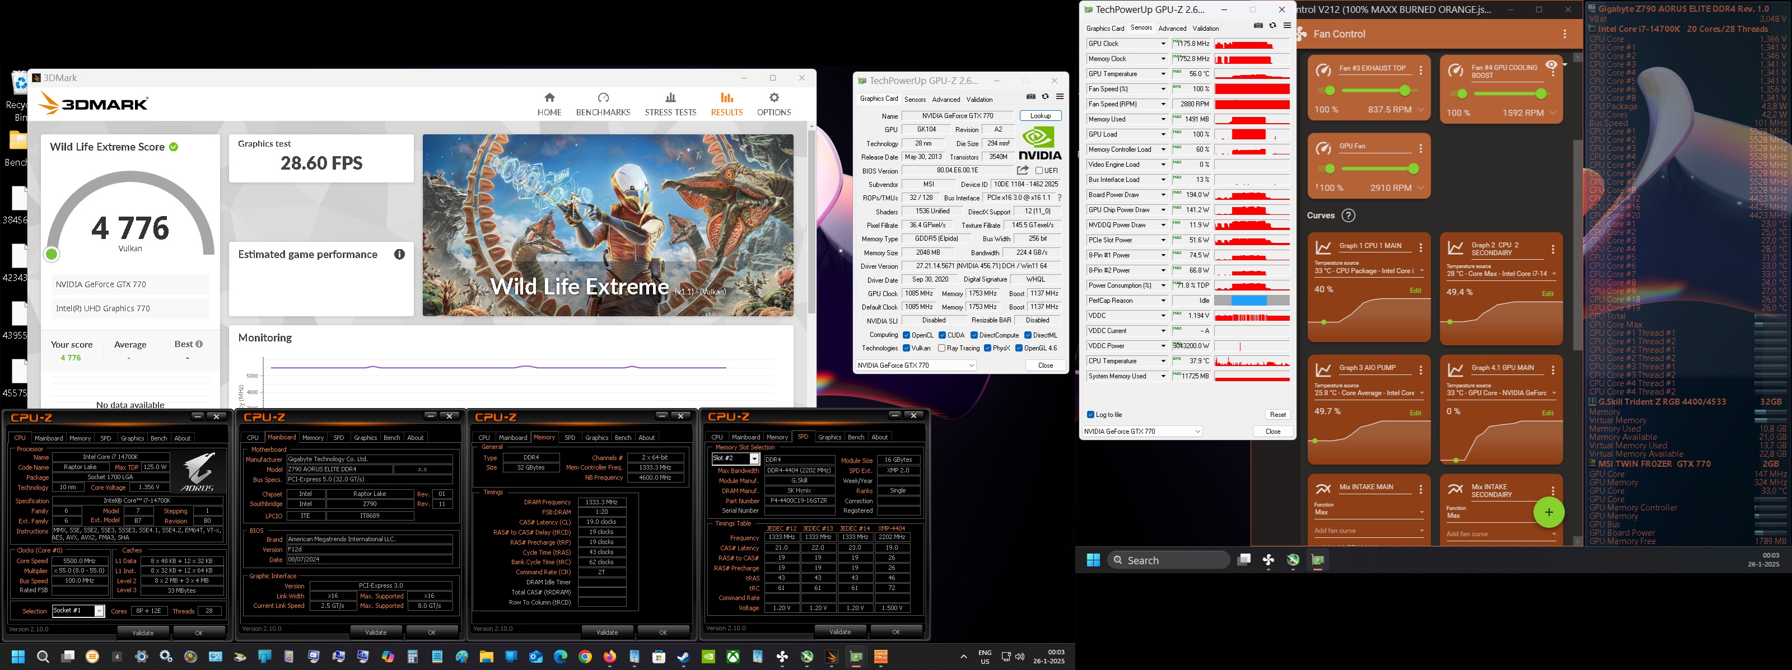Click camera icon in GPU-Z Sensors window
This screenshot has width=1792, height=670.
[x=1258, y=26]
